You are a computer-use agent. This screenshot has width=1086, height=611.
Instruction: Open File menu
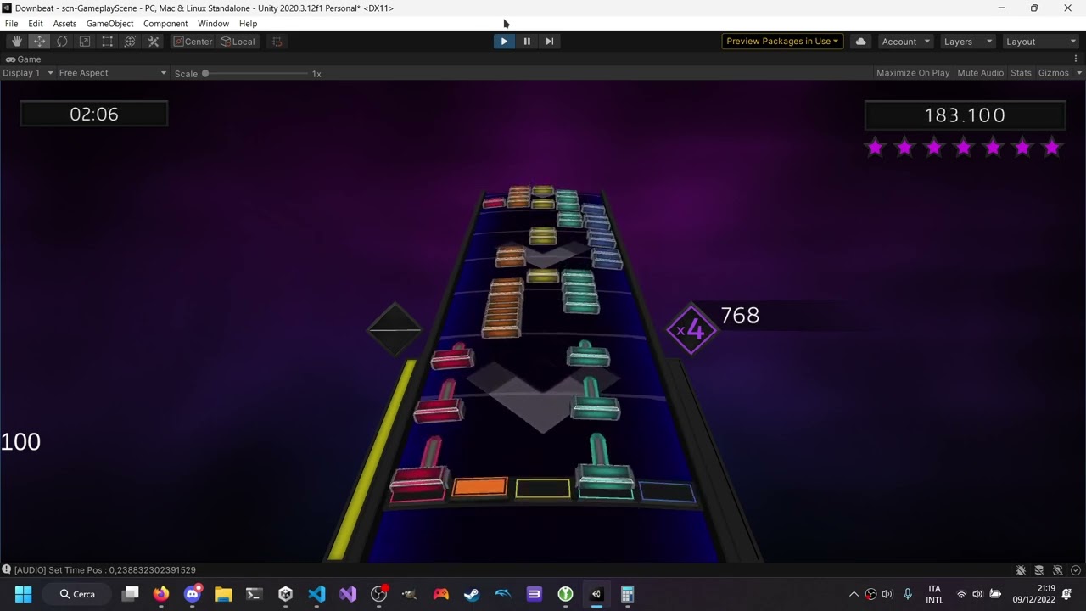click(11, 24)
